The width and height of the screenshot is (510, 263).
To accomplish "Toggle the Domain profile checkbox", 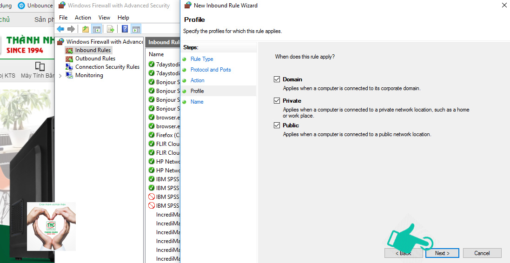I will pyautogui.click(x=277, y=79).
